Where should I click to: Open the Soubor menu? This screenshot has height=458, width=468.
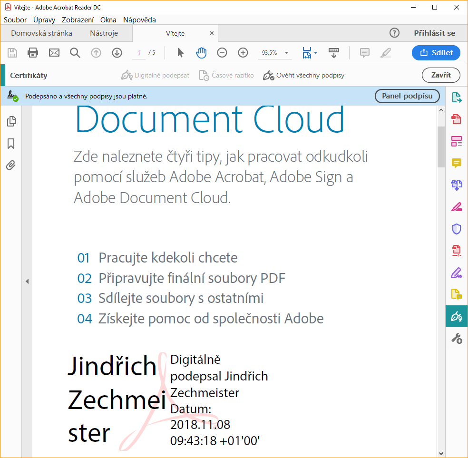[15, 19]
